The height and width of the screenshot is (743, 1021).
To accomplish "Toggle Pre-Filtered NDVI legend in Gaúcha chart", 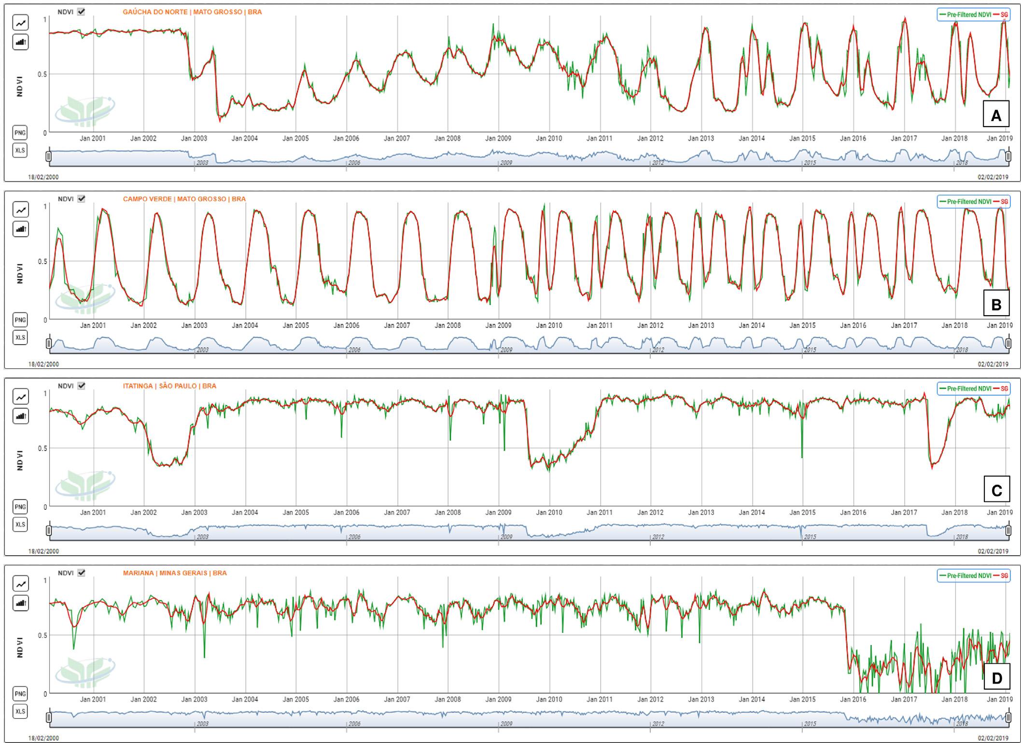I will pos(968,15).
